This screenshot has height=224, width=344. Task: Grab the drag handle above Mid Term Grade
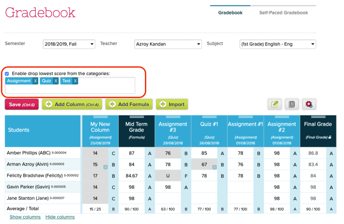click(x=136, y=117)
